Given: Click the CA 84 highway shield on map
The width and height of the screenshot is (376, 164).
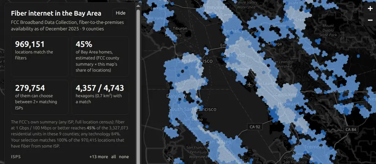Looking at the screenshot, I should point(351,129).
